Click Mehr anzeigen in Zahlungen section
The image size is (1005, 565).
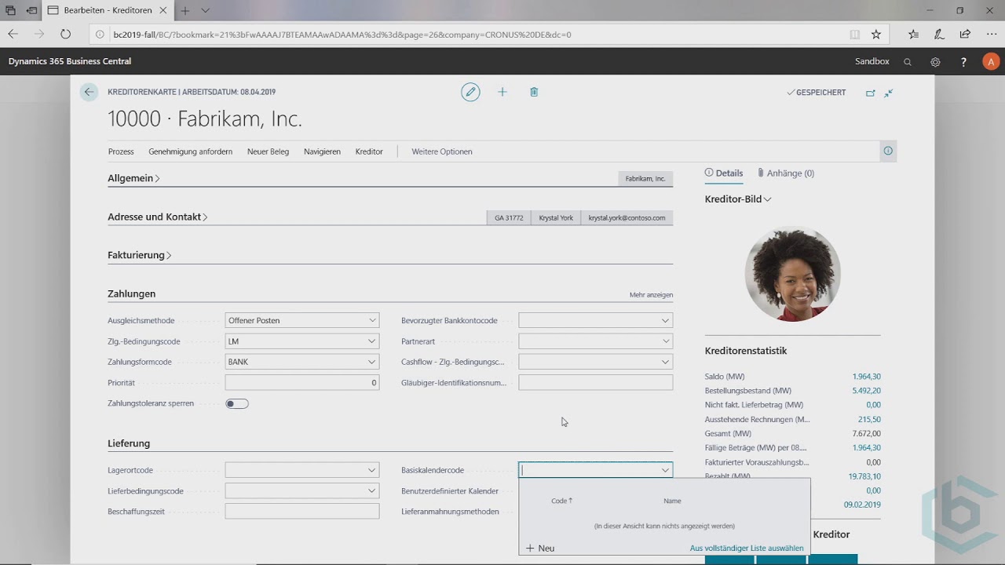coord(651,295)
